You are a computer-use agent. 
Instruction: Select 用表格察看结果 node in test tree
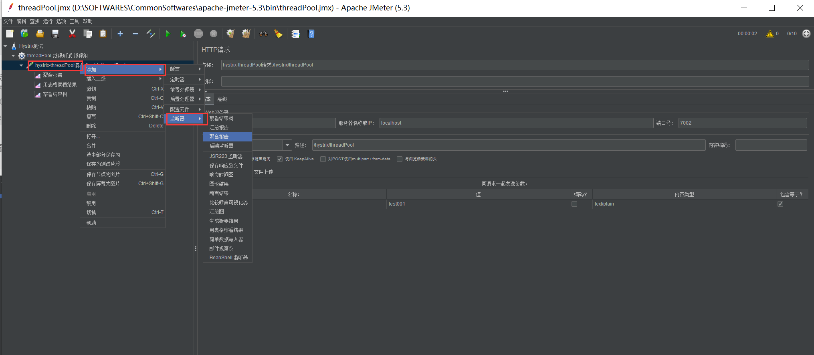tap(60, 85)
